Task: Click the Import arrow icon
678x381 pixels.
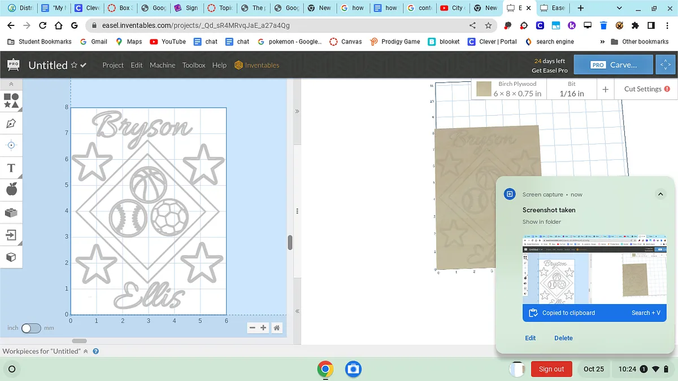Action: tap(11, 235)
